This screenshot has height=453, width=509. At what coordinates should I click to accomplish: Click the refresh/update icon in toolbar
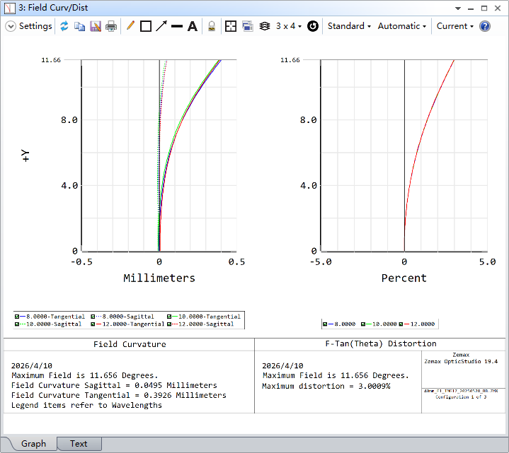[64, 26]
